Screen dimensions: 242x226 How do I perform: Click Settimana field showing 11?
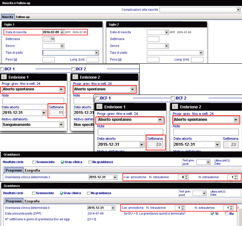(x=57, y=113)
